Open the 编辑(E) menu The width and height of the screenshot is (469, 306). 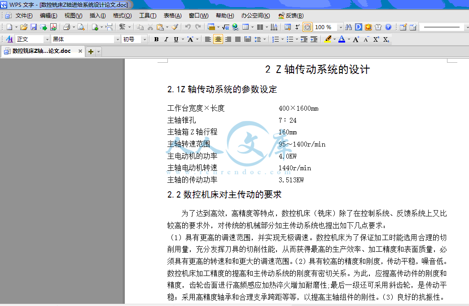click(x=48, y=16)
